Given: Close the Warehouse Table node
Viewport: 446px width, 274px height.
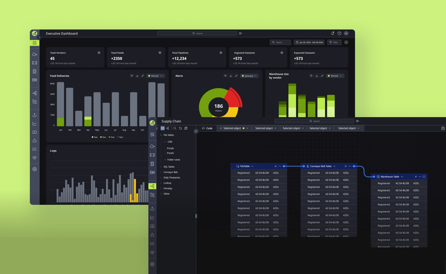Looking at the screenshot, I should [x=416, y=177].
